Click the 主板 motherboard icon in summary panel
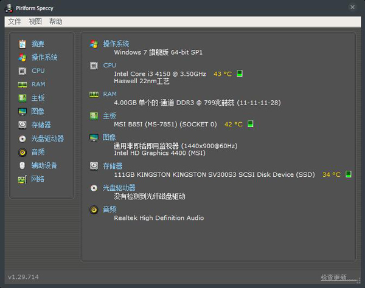The image size is (365, 288). [x=94, y=116]
